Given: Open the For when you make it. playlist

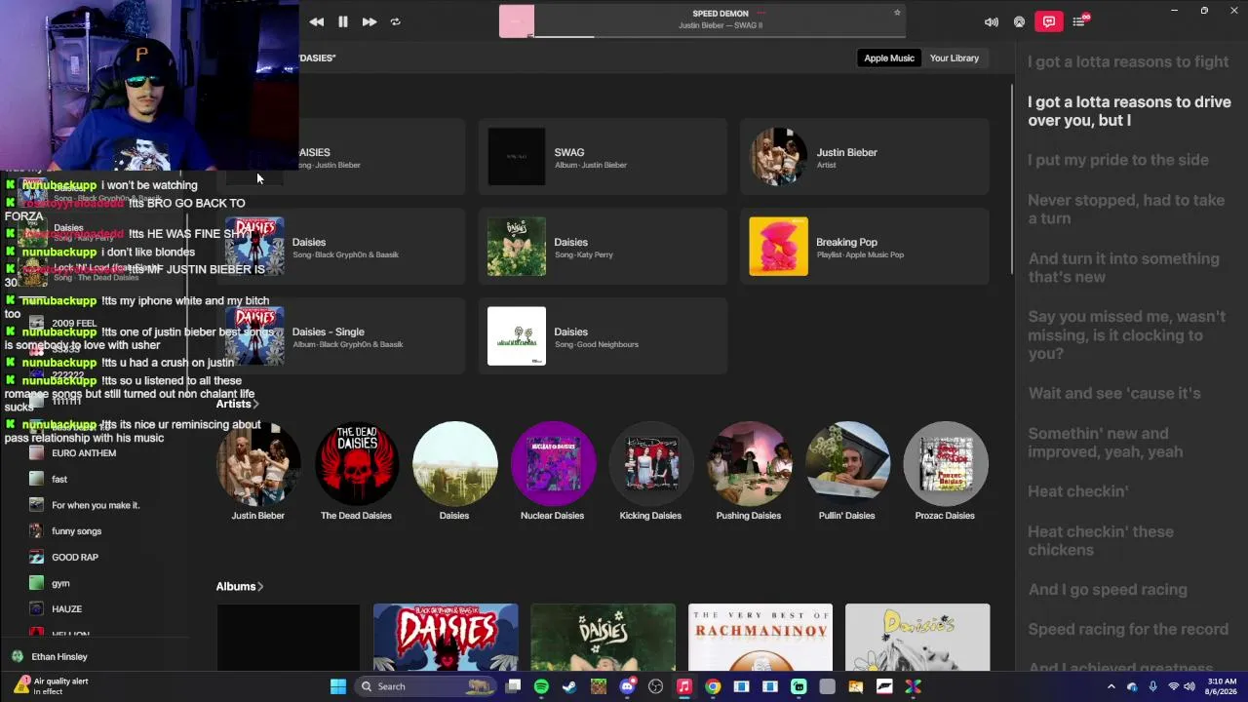Looking at the screenshot, I should [x=96, y=505].
